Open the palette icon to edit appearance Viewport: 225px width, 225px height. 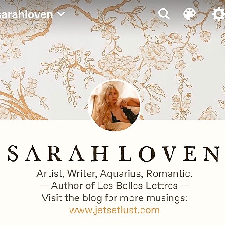190,14
